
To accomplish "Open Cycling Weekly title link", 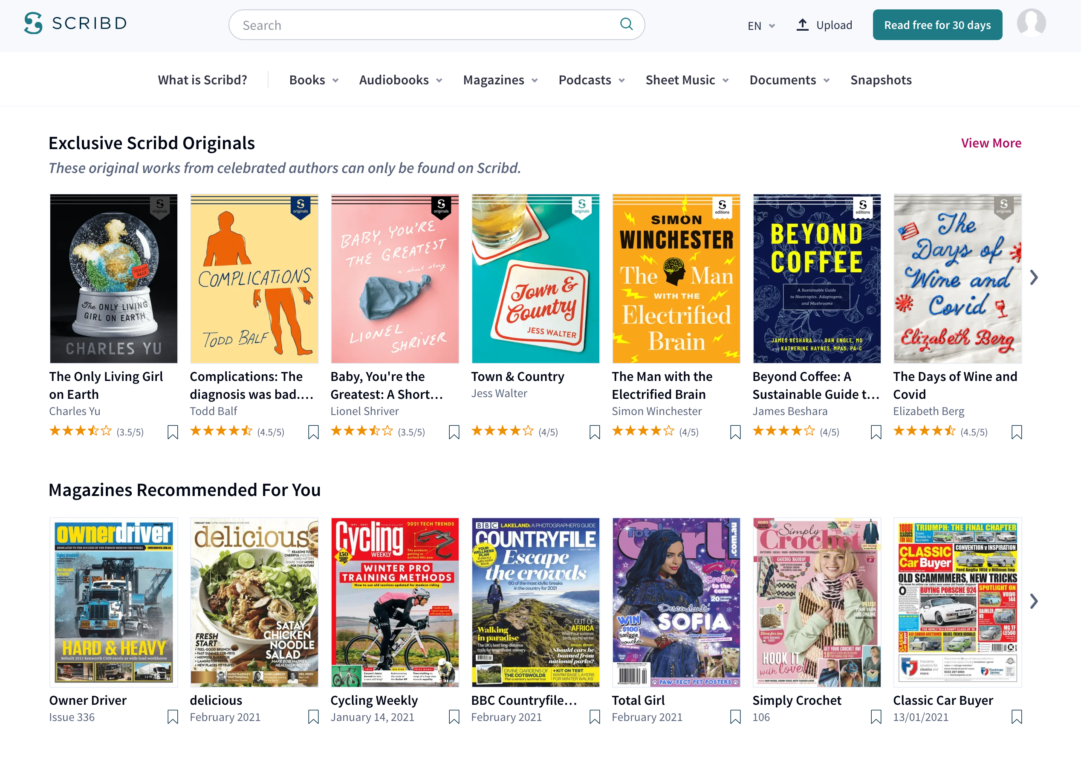I will [374, 701].
